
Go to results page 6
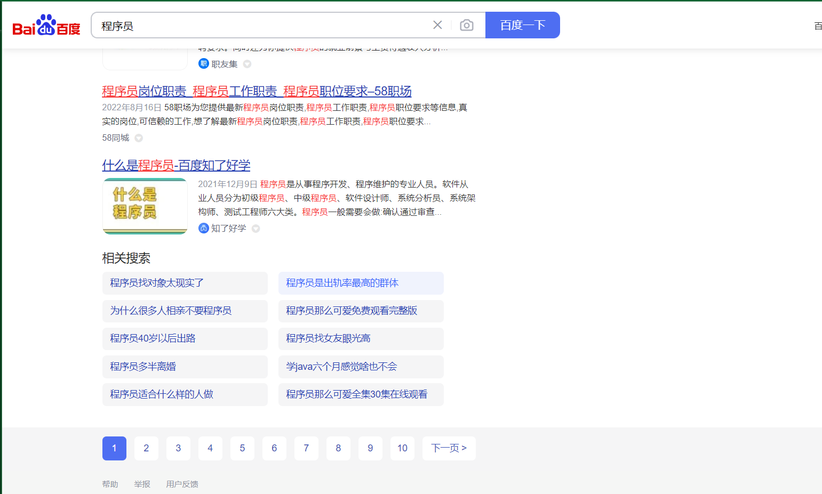tap(274, 448)
